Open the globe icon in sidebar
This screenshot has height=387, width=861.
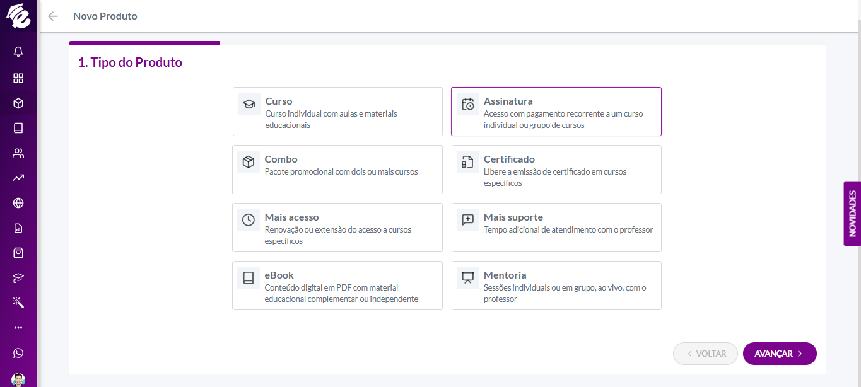pyautogui.click(x=18, y=203)
